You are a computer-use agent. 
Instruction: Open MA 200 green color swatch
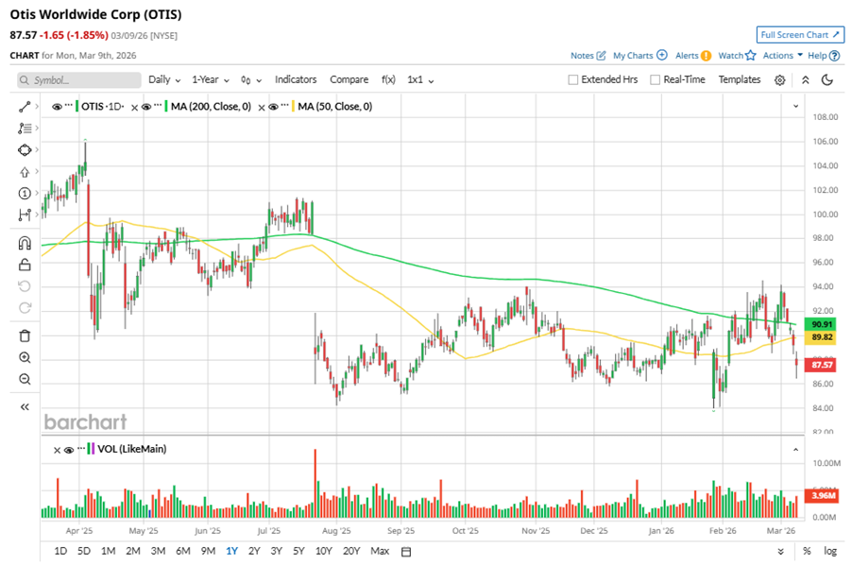point(166,107)
